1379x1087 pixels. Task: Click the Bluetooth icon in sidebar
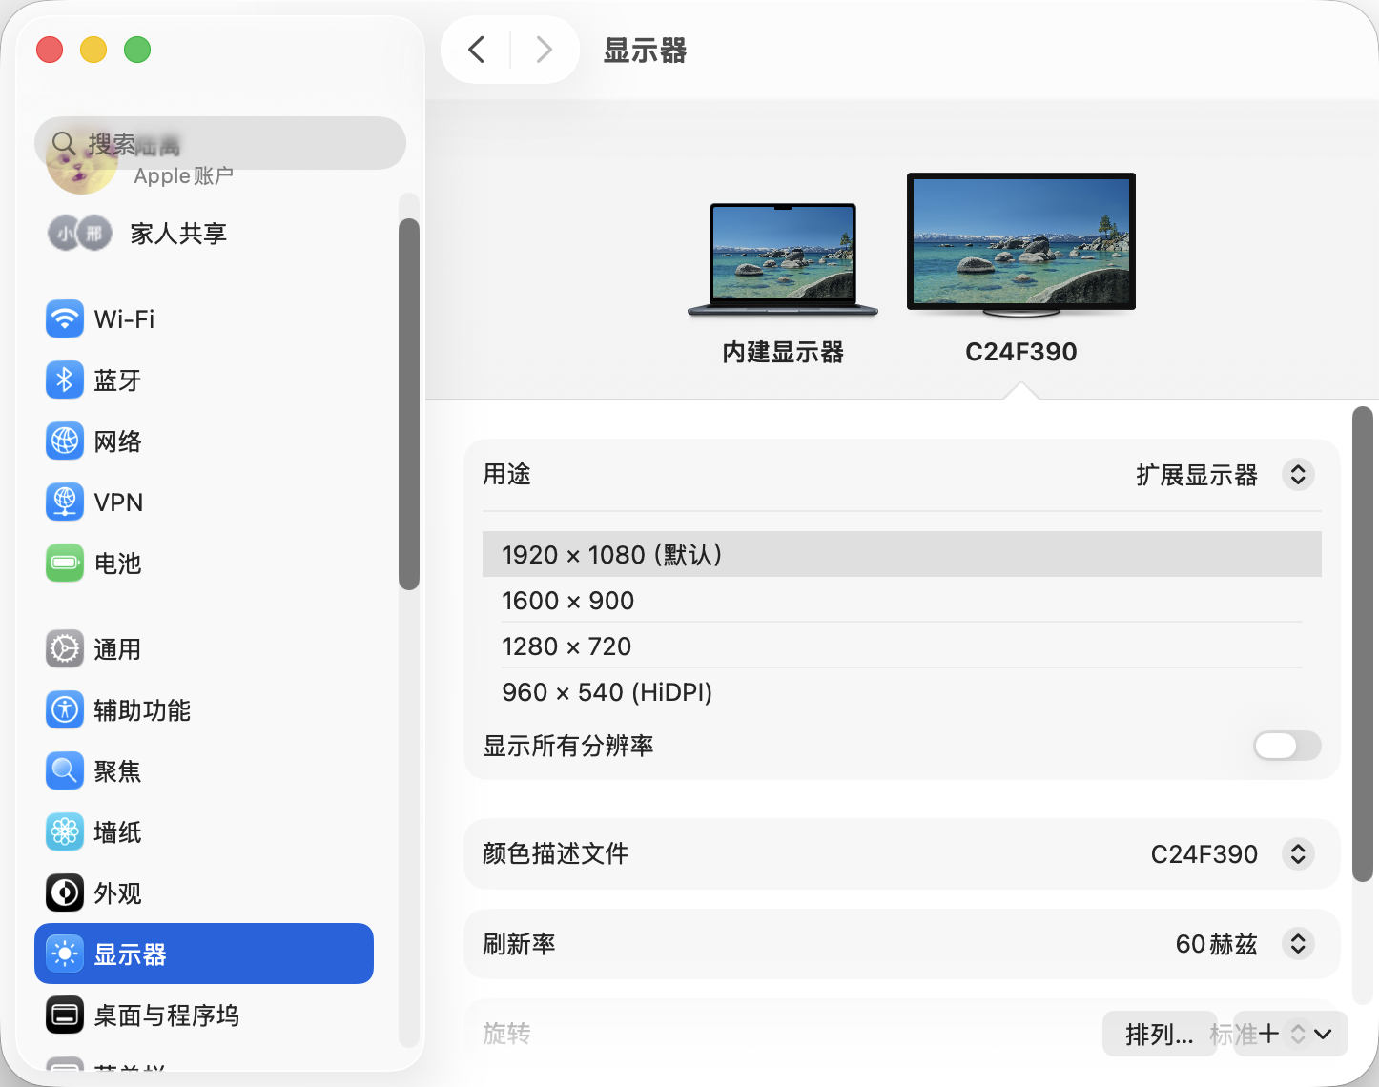coord(65,380)
